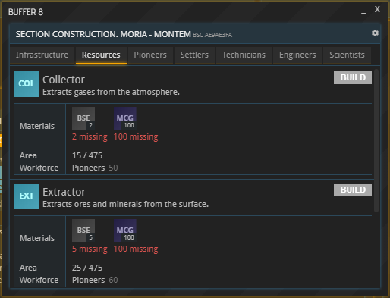Select the Resources tab

tap(101, 55)
